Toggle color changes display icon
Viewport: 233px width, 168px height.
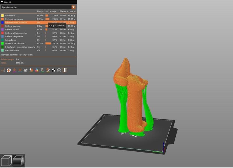point(37,70)
